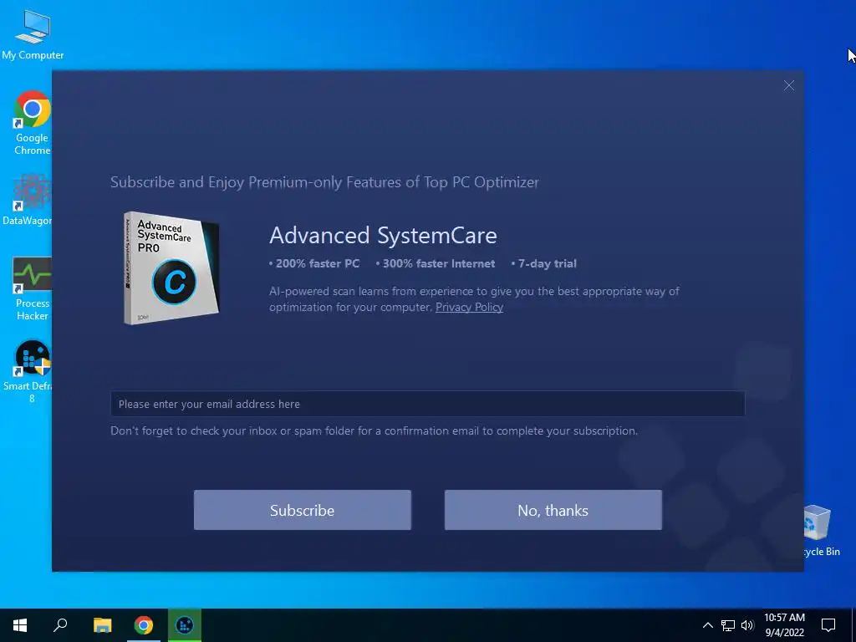Image resolution: width=856 pixels, height=642 pixels.
Task: Open the My Computer desktop icon
Action: tap(33, 33)
